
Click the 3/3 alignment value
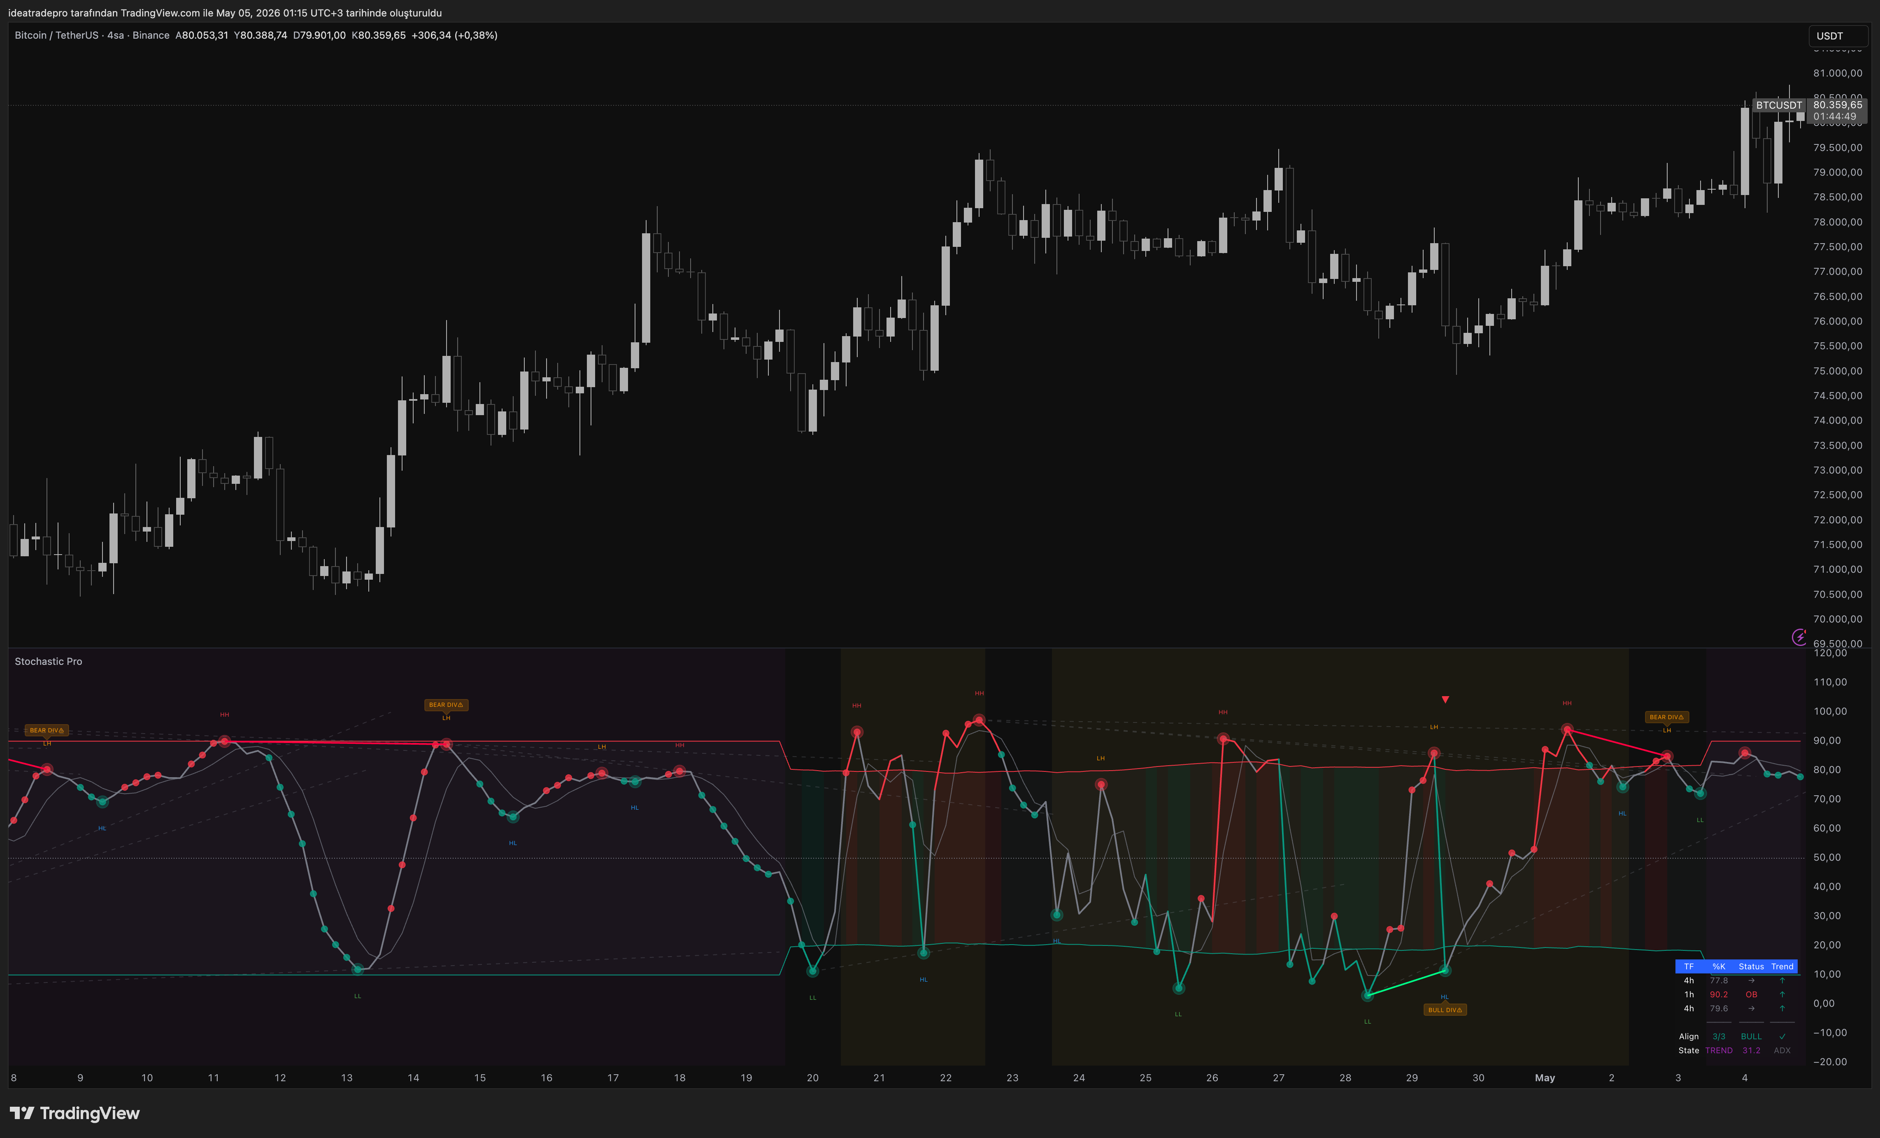[x=1719, y=1036]
